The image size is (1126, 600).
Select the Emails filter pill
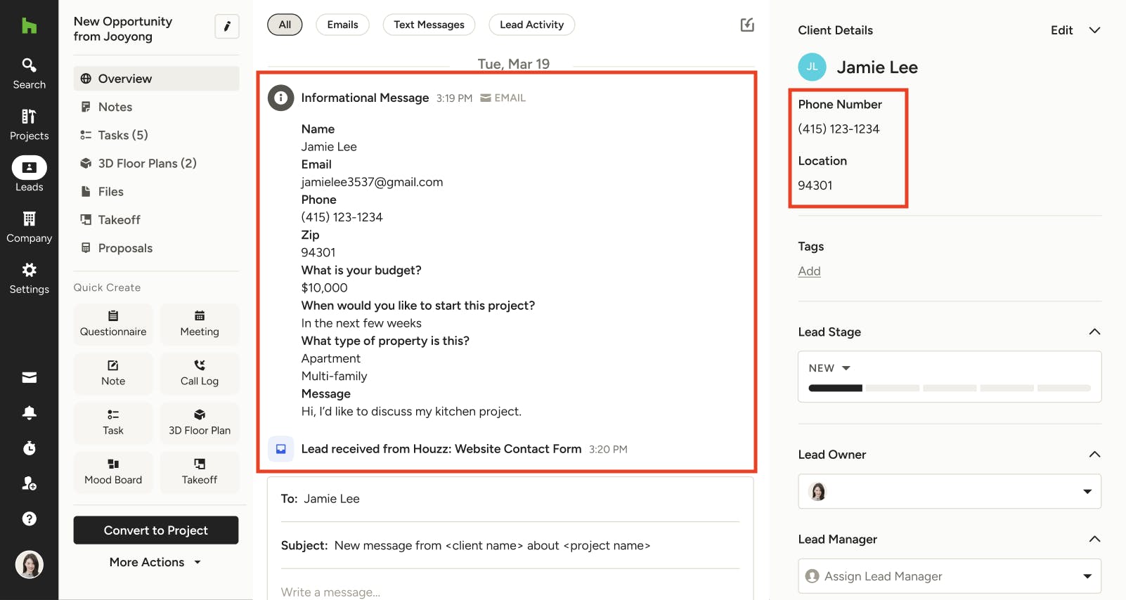tap(342, 25)
